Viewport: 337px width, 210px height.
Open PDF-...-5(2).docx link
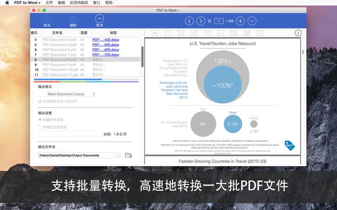[x=106, y=45]
